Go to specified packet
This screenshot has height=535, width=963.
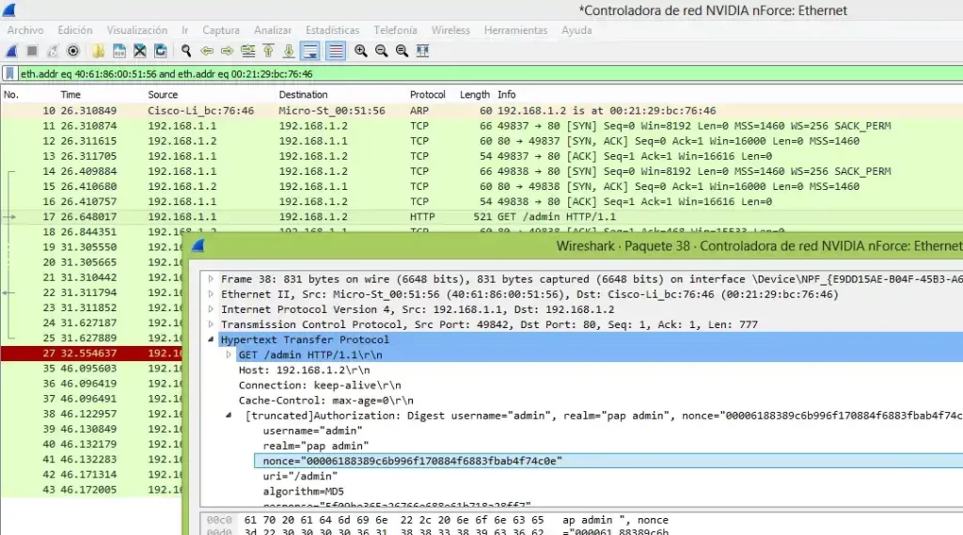[248, 51]
